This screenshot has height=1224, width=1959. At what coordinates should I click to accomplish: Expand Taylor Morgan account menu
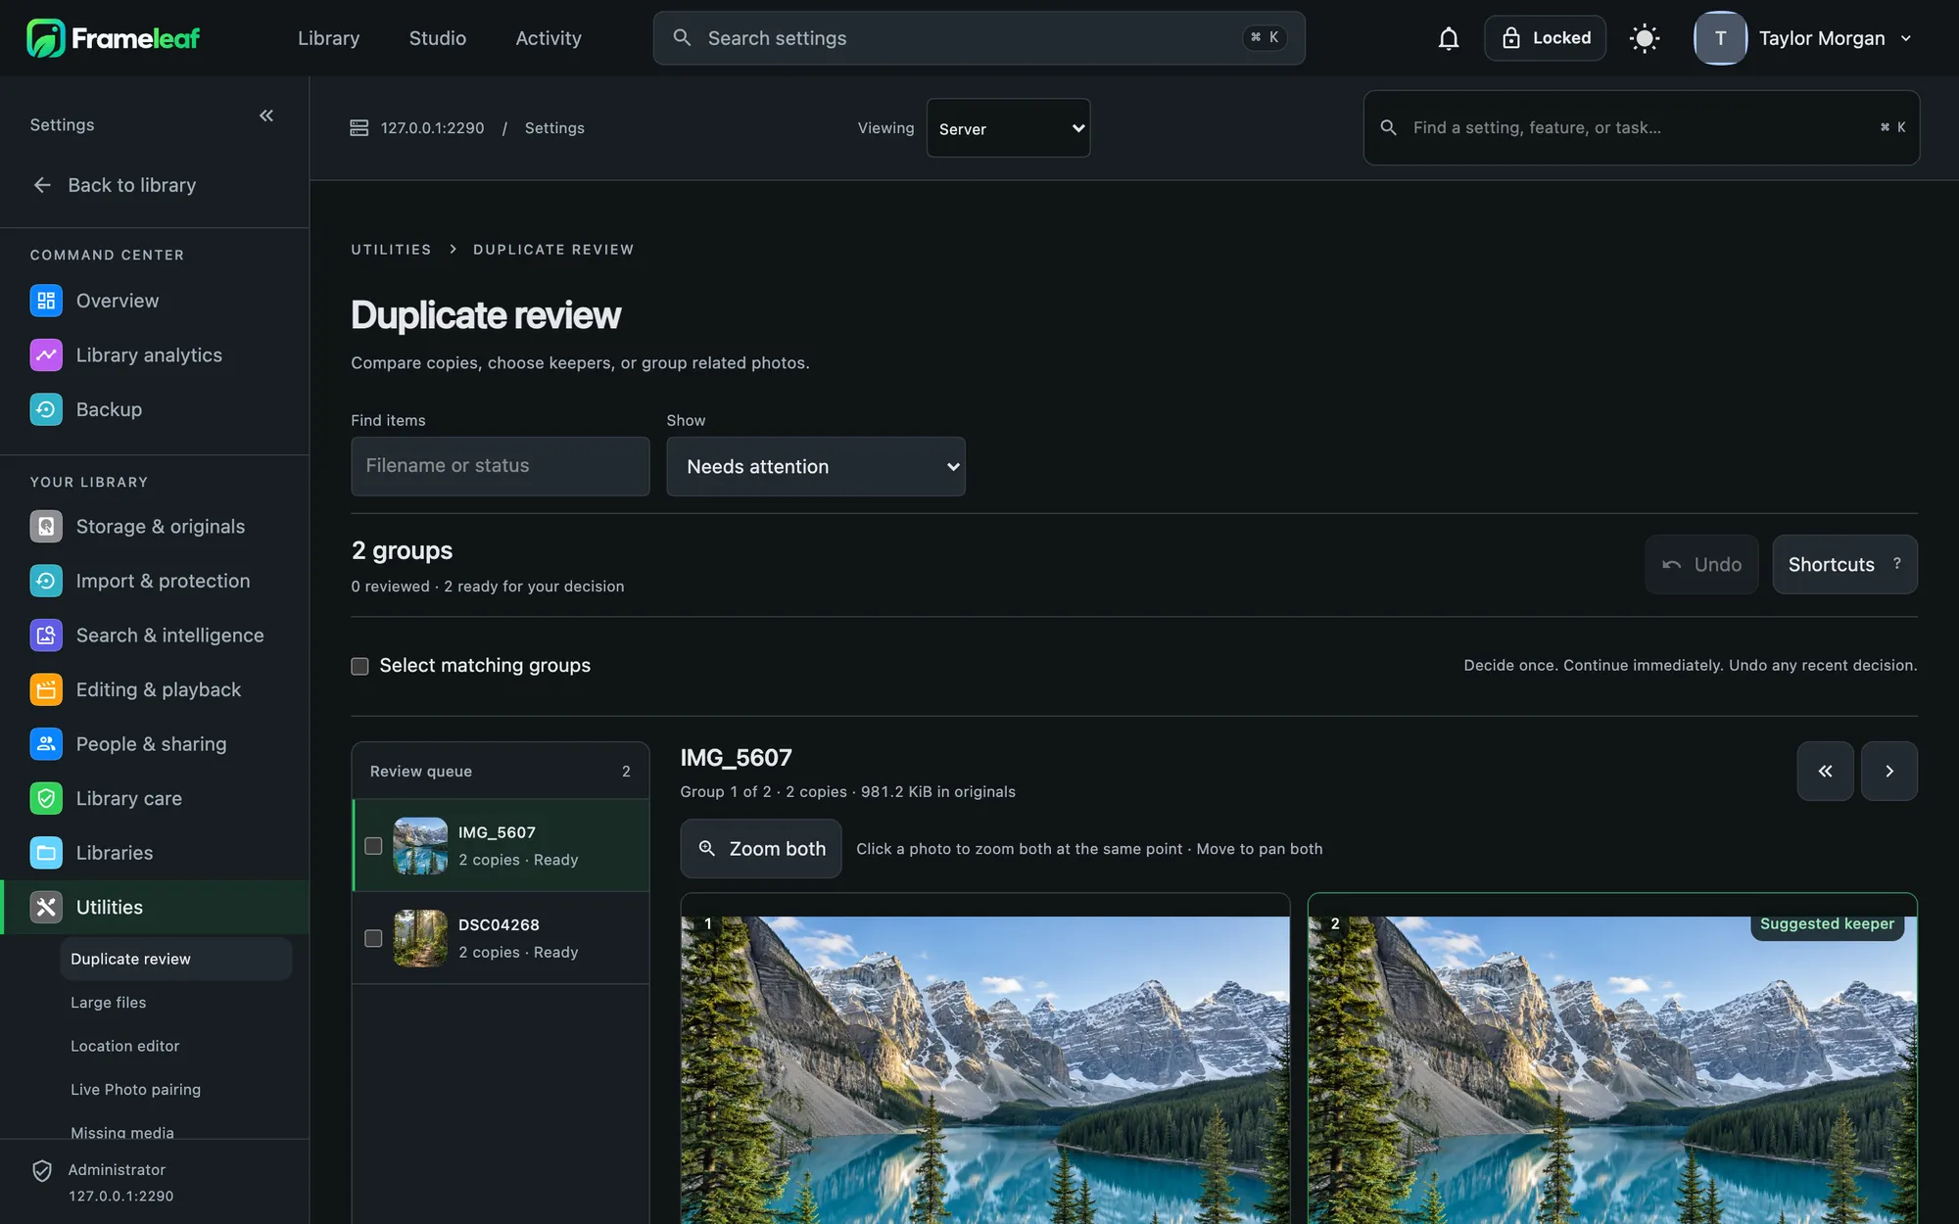[x=1804, y=38]
